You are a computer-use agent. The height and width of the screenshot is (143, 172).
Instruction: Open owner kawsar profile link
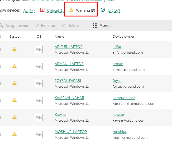[118, 115]
